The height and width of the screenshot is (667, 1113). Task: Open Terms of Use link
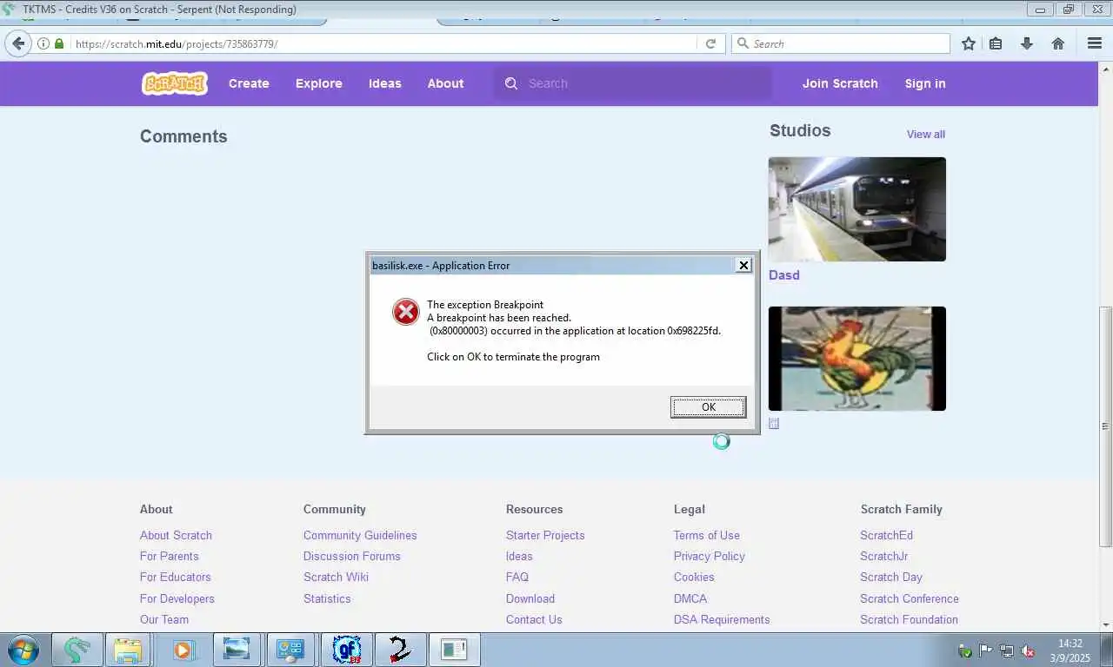[707, 536]
